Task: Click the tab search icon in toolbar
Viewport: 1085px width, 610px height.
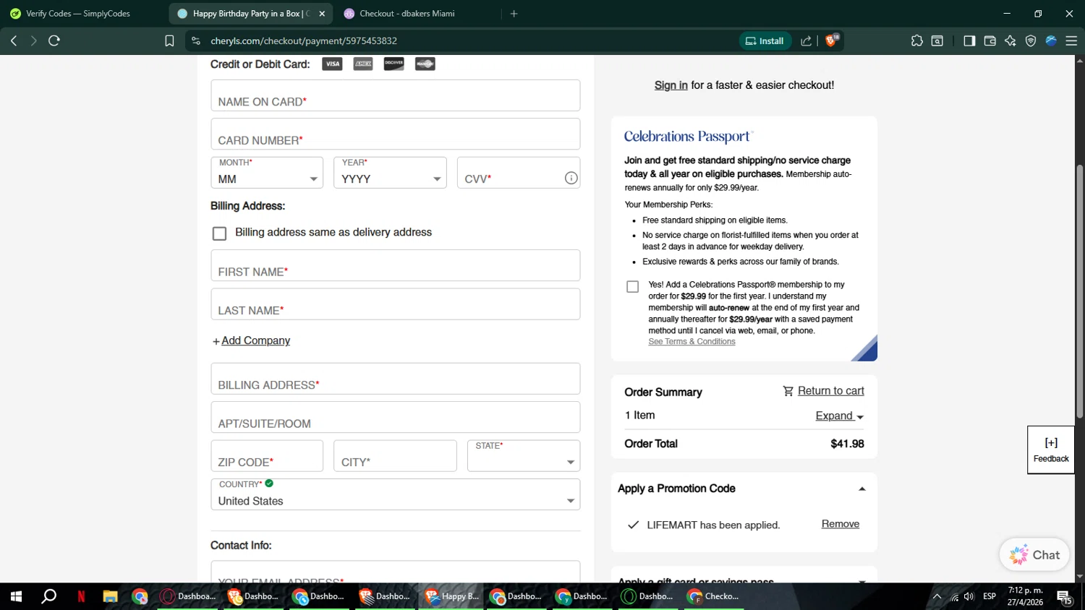Action: tap(937, 41)
